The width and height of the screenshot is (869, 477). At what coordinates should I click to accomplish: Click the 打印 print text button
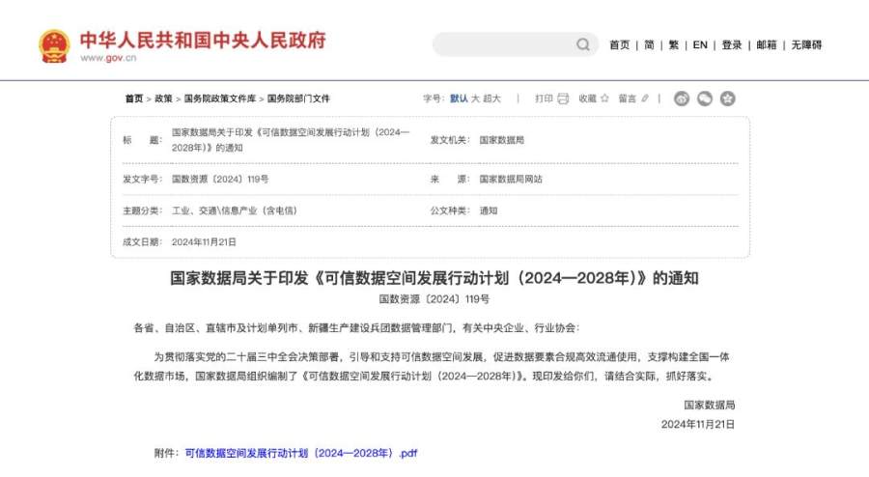[x=544, y=98]
